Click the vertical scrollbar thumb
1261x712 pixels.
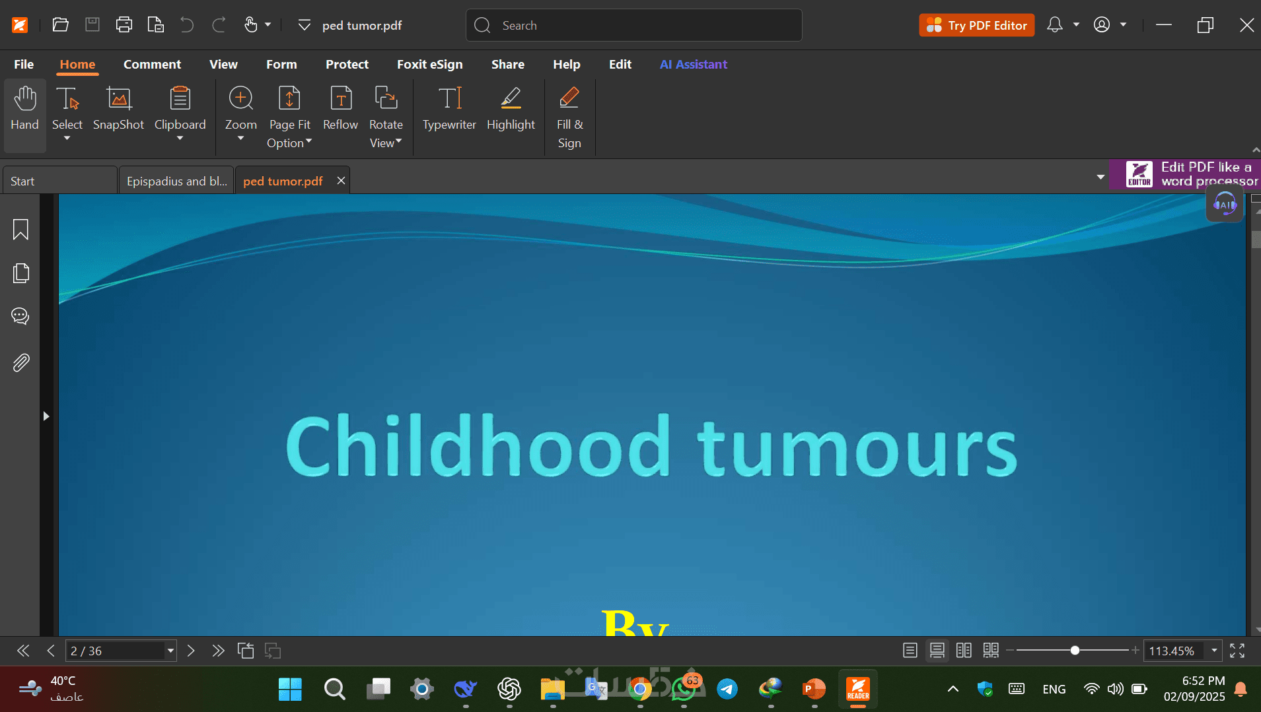point(1255,239)
